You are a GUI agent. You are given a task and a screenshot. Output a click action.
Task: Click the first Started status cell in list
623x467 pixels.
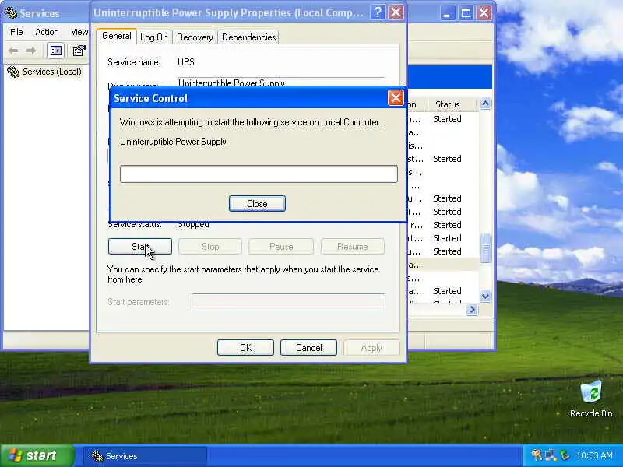[x=447, y=119]
